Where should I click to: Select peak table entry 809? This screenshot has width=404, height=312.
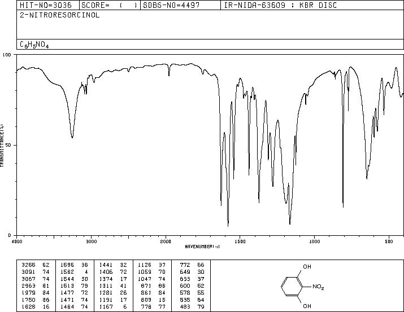point(146,300)
